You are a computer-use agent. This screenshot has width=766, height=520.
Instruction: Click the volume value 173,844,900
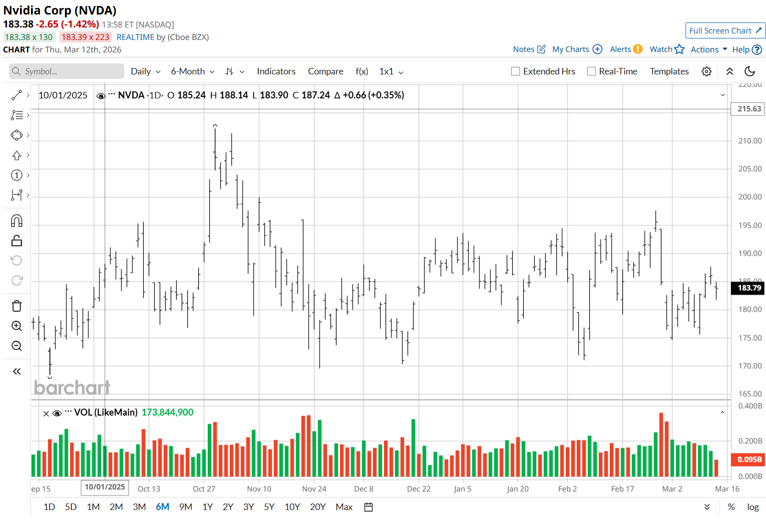tap(167, 412)
